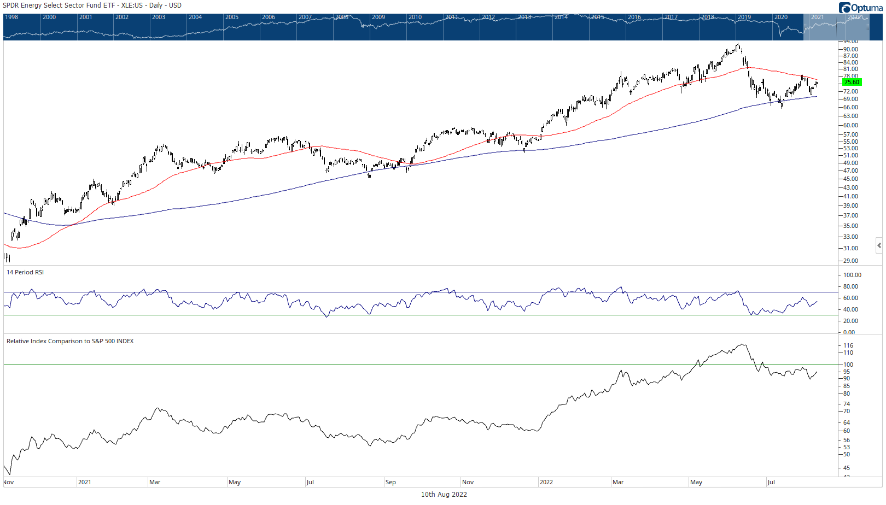Jump to 2019 in the overview timeline
The height and width of the screenshot is (505, 886).
(x=744, y=17)
